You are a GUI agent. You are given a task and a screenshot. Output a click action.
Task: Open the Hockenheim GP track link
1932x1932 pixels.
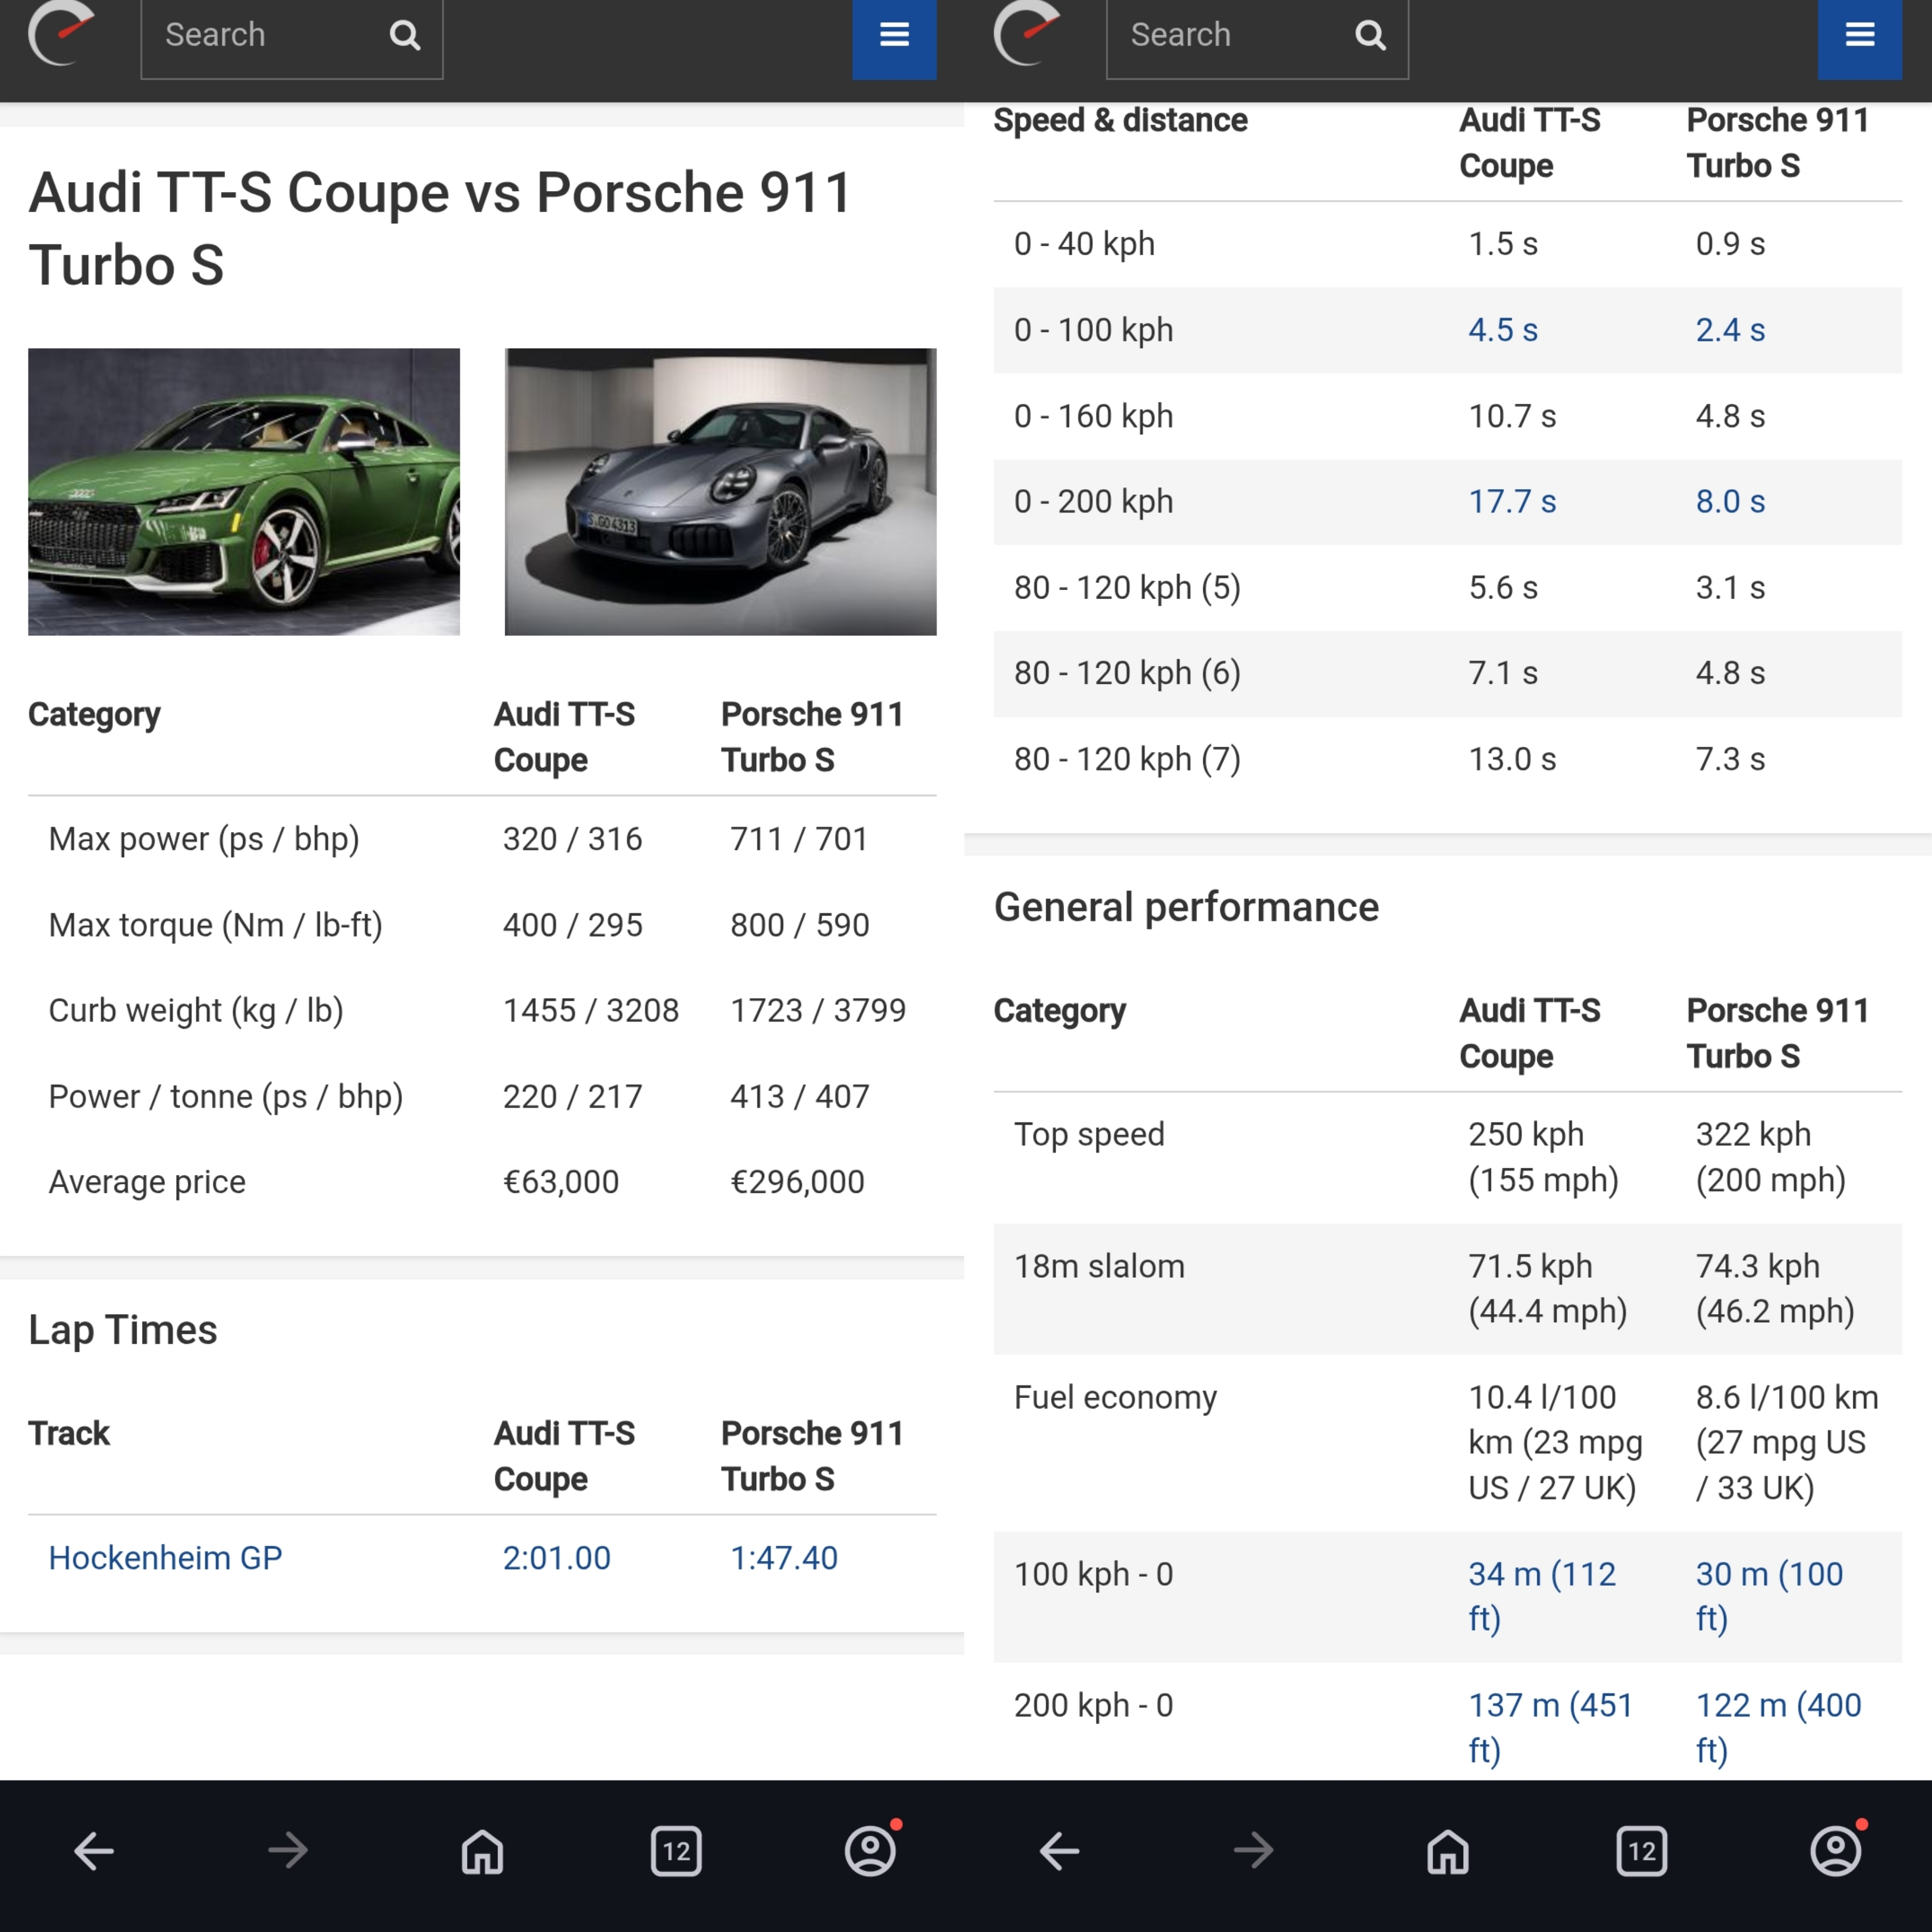pyautogui.click(x=165, y=1558)
